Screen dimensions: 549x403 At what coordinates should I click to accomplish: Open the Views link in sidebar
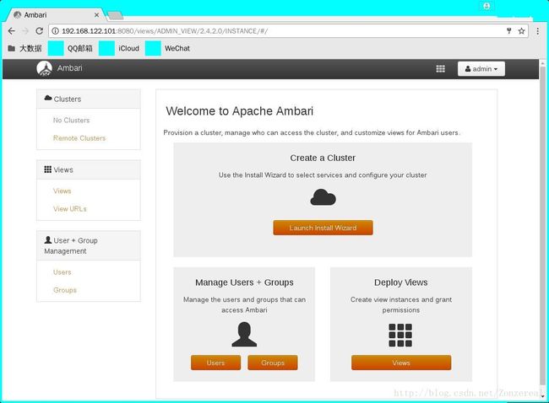62,191
